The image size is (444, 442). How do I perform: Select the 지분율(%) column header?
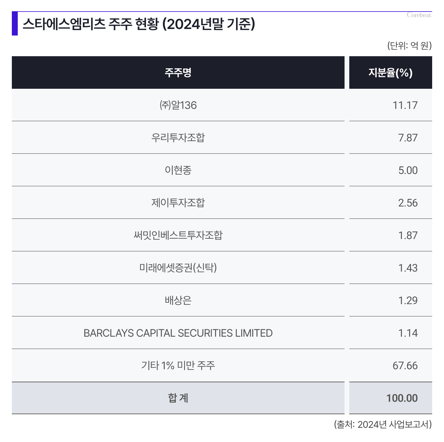[x=391, y=72]
